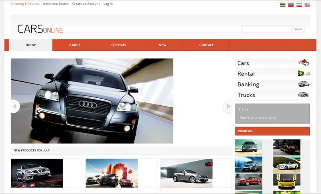Screen dimensions: 321x194
Task: Click the NEW PRODUCTS FOR JULY heading
Action: tap(32, 150)
